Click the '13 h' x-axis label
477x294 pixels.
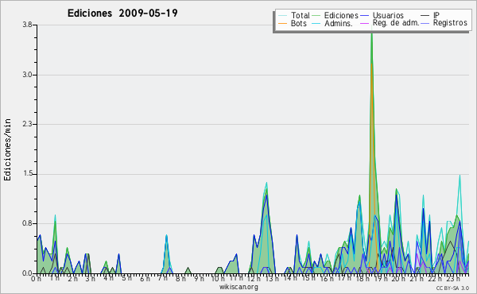(272, 279)
